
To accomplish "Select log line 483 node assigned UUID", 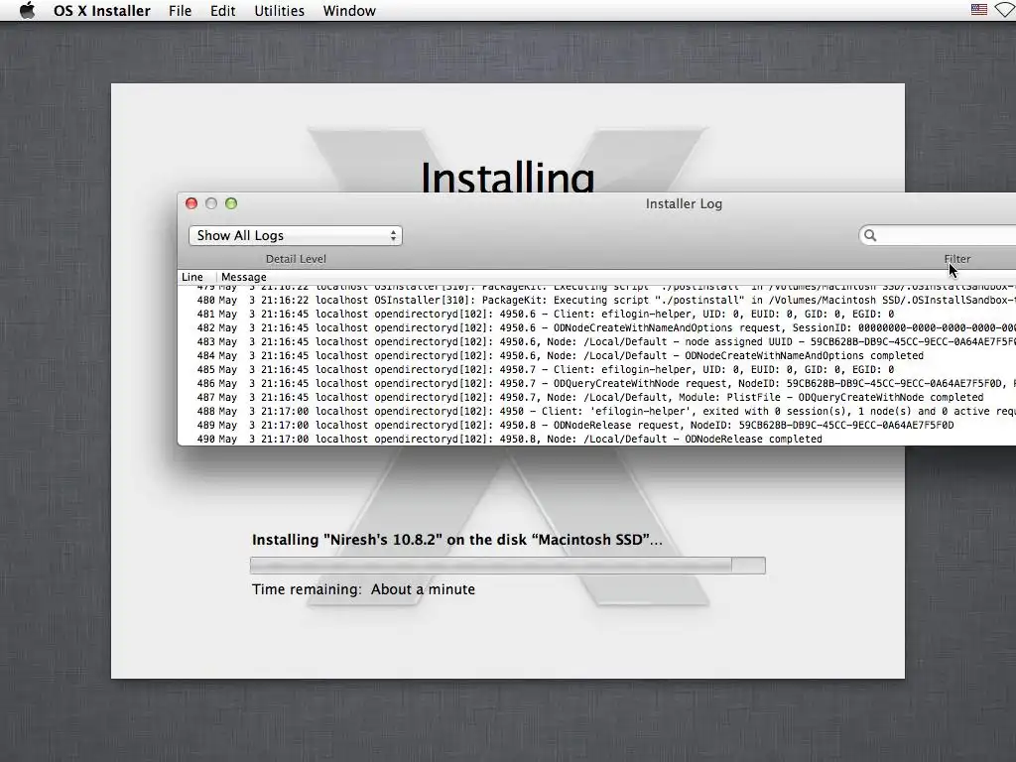I will coord(596,342).
